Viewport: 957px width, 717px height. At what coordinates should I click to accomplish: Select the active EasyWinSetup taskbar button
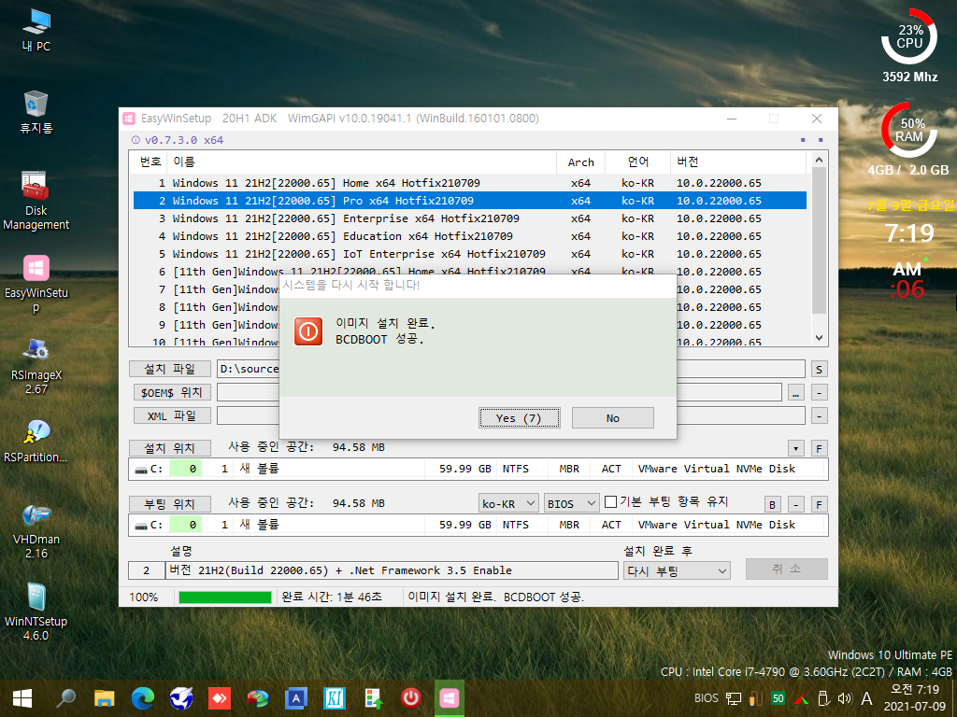pos(450,698)
